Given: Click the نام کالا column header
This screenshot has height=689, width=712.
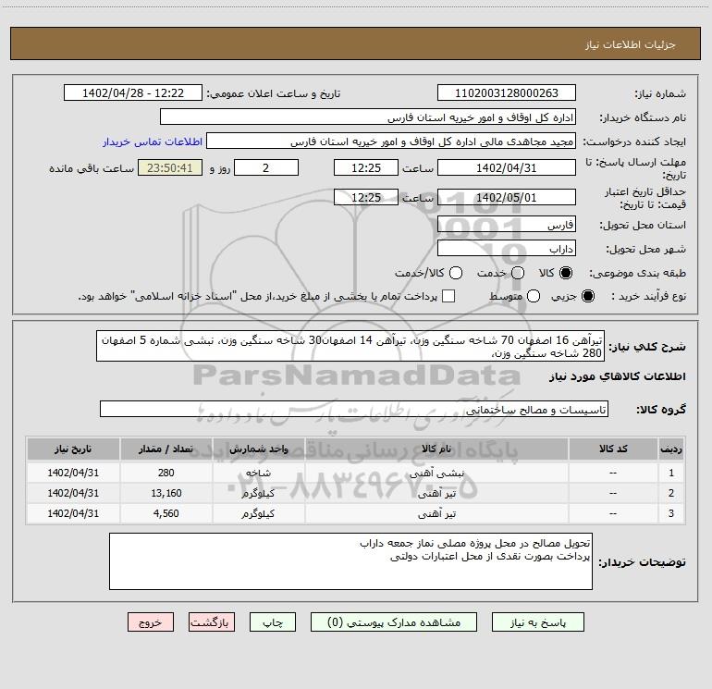Looking at the screenshot, I should pos(436,449).
